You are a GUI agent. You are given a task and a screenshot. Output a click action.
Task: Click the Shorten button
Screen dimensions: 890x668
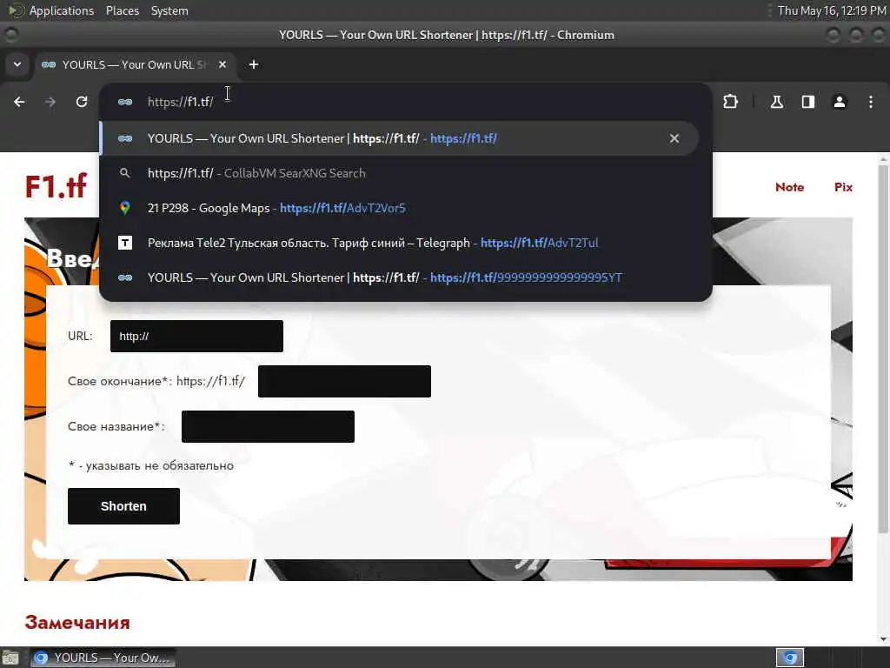[x=123, y=506]
